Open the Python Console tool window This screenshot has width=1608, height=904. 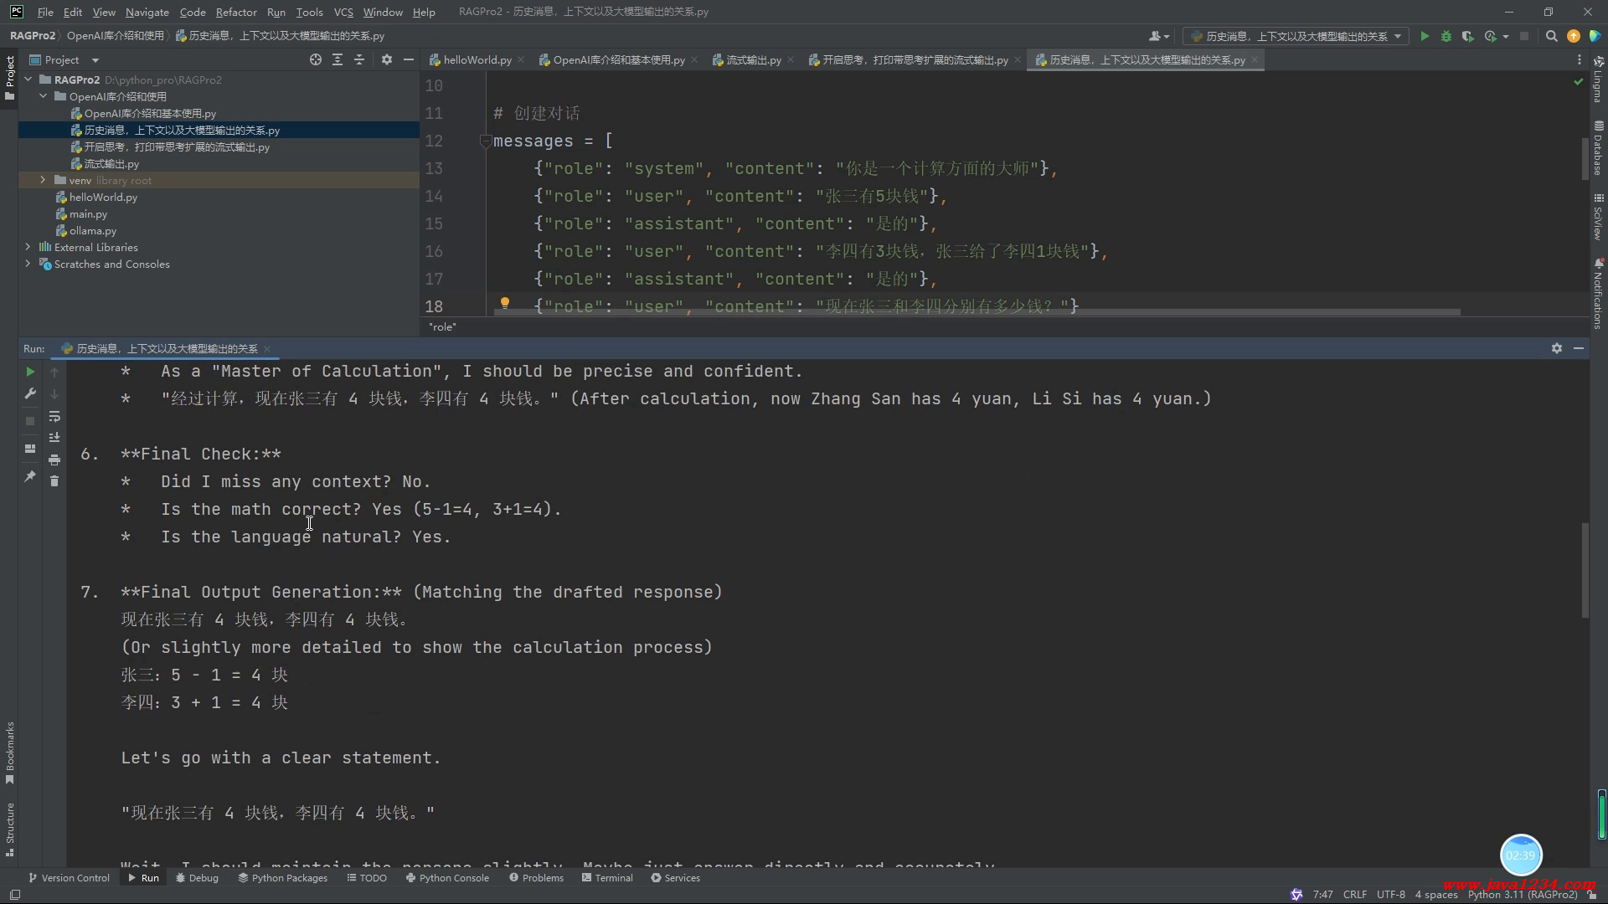(447, 878)
